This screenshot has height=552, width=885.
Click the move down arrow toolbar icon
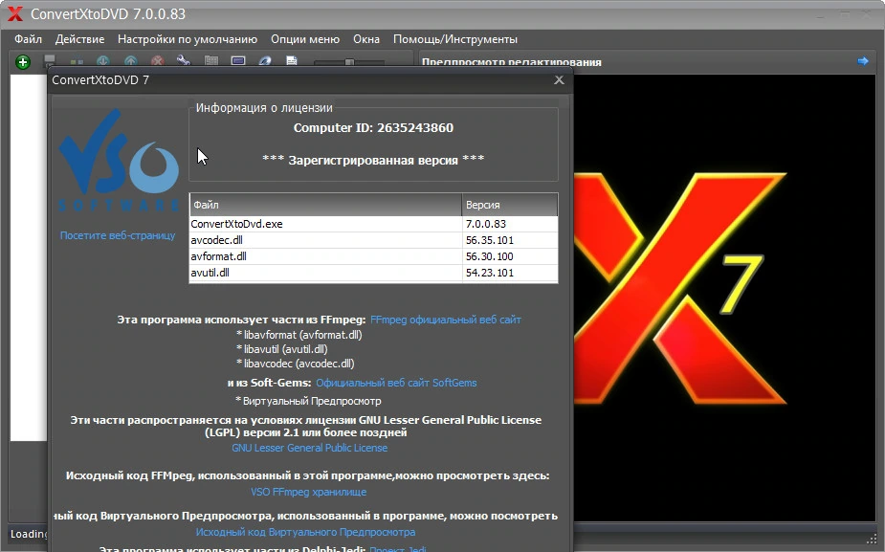102,61
